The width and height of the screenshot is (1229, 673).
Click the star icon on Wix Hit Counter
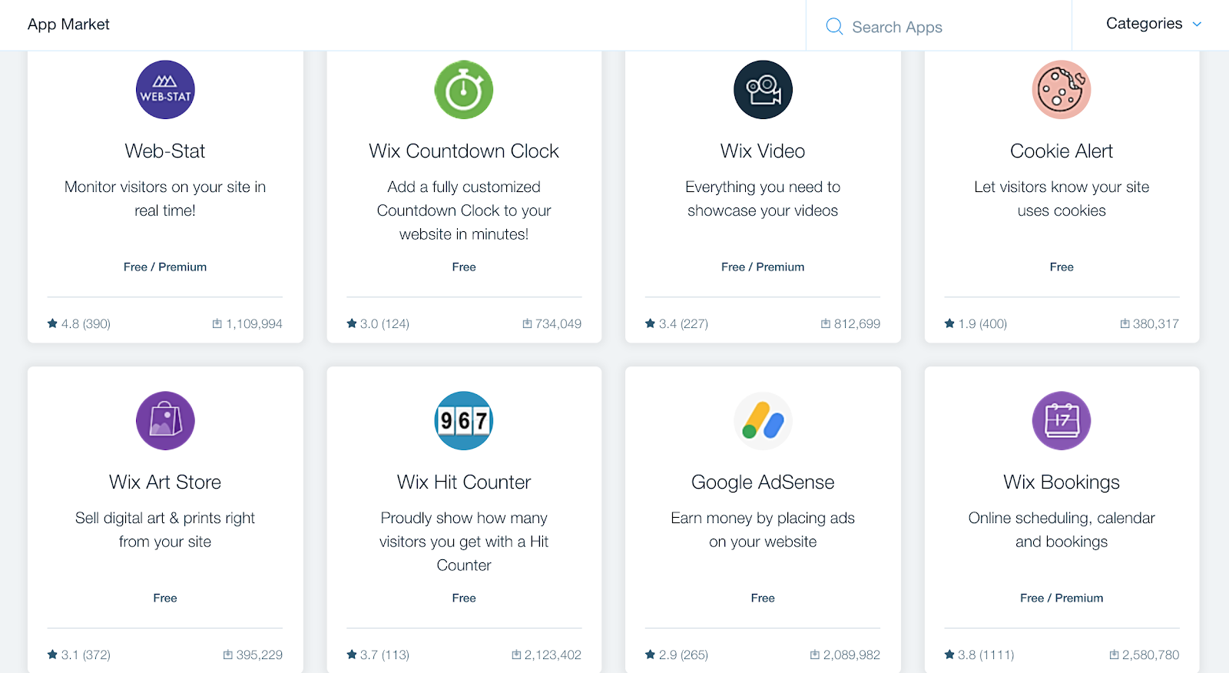(x=352, y=655)
